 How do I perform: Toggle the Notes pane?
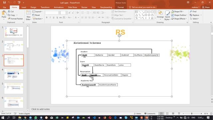click(137, 113)
